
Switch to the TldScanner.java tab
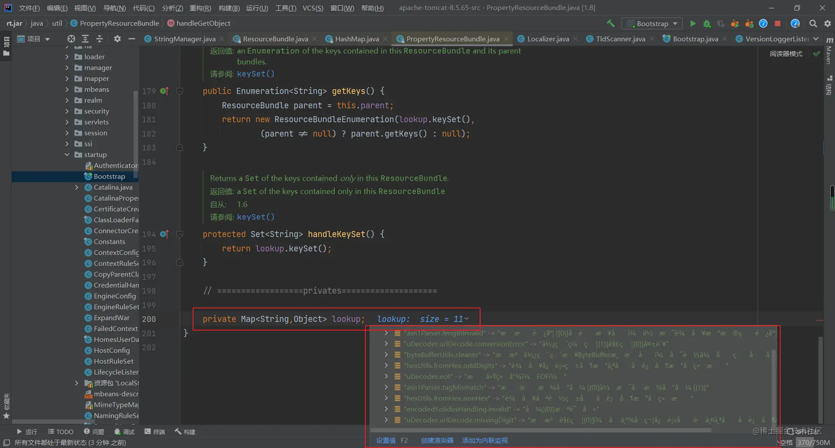[x=620, y=39]
